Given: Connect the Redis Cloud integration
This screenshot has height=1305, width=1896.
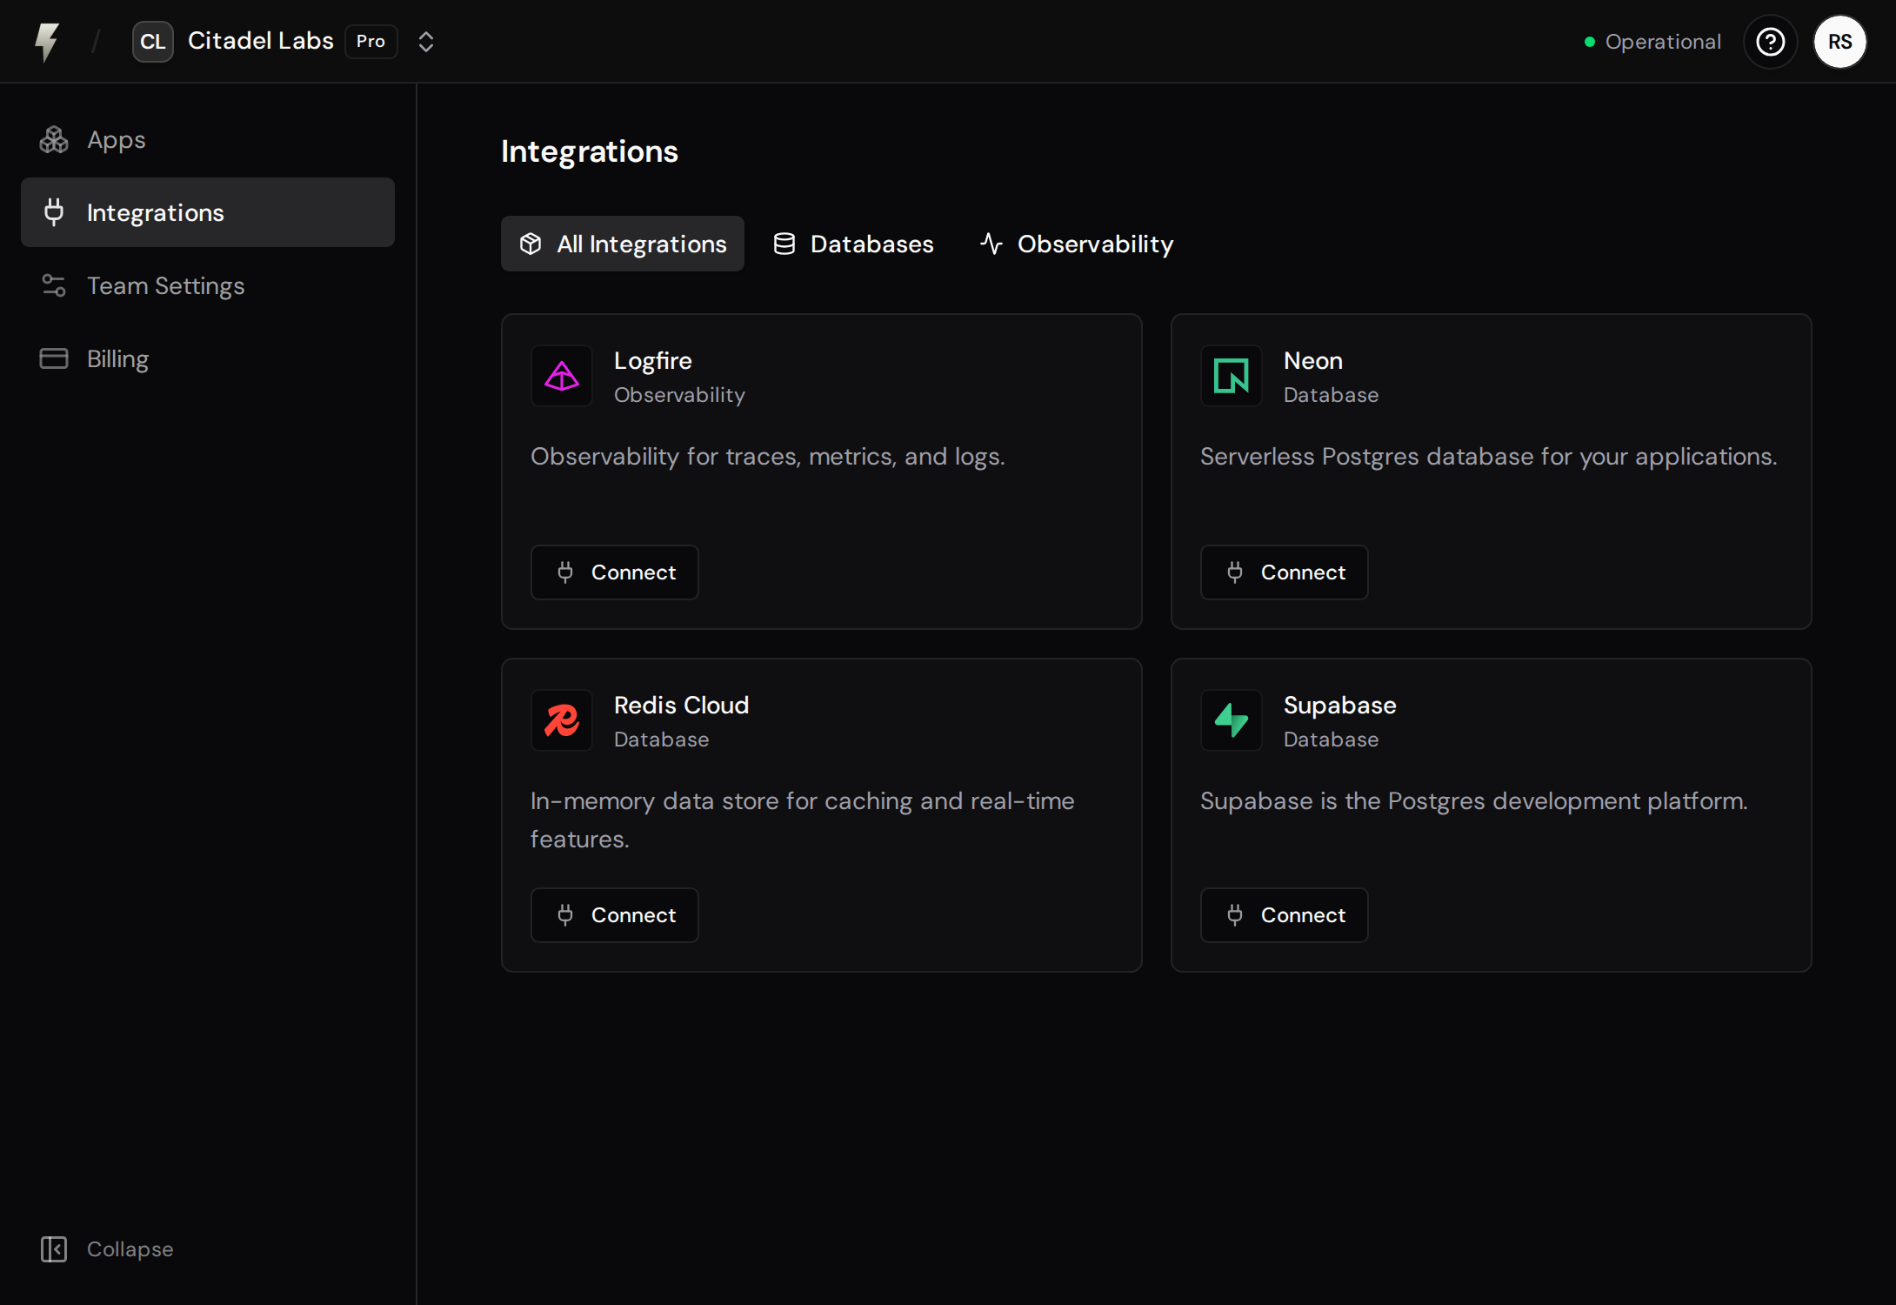Looking at the screenshot, I should 615,915.
